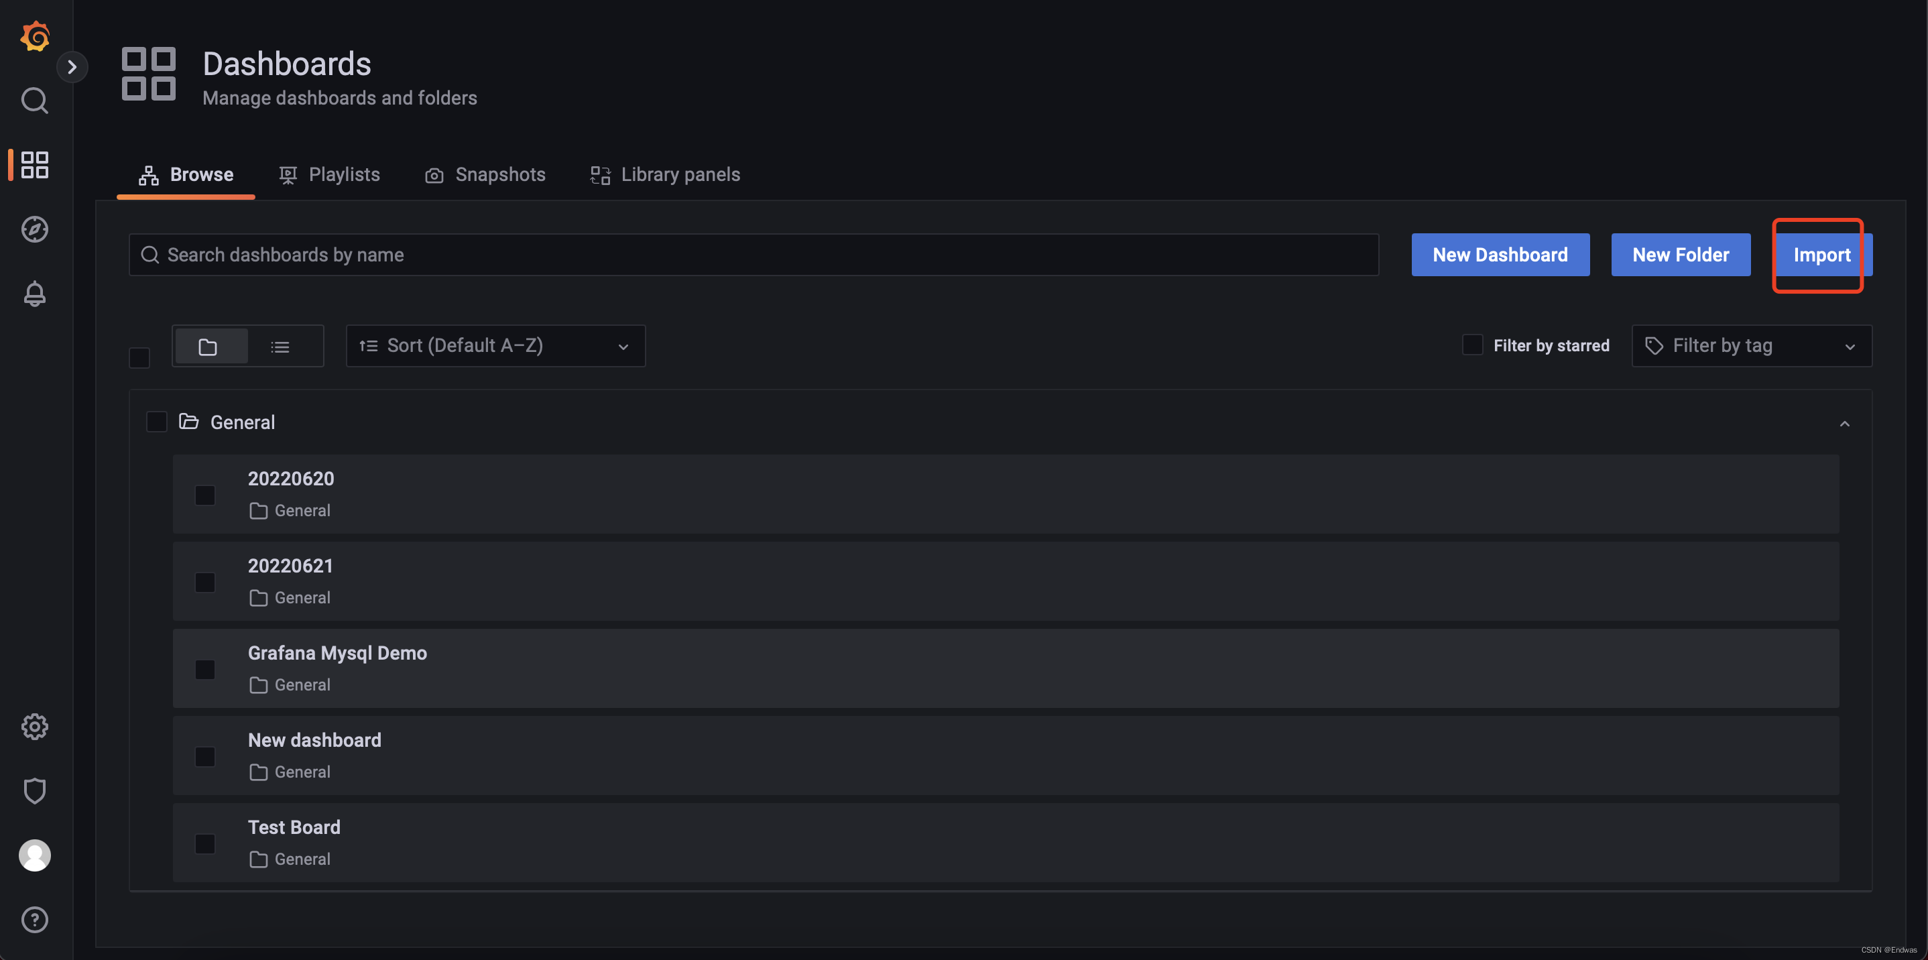Click the Grafana logo home icon

34,36
